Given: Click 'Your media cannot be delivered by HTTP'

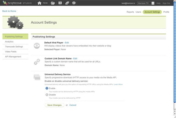Looking at the screenshot, I should pos(65,98).
